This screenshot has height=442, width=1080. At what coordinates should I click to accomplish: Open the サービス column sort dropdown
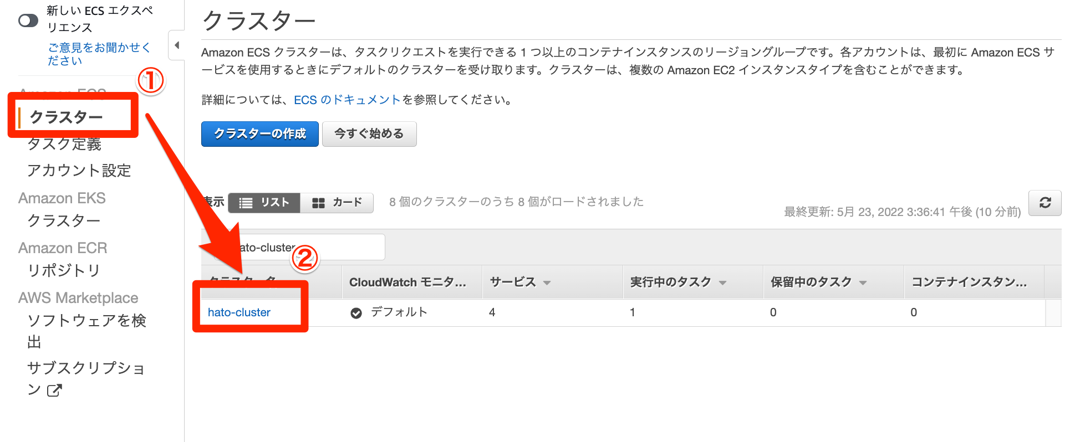click(547, 282)
